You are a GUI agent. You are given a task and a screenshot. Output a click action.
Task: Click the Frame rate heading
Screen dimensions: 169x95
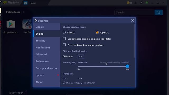coord(68,74)
